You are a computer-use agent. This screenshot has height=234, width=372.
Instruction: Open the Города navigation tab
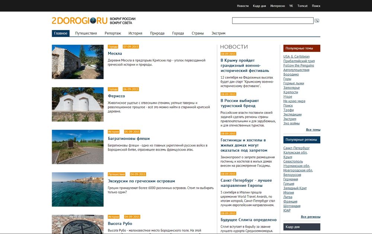tap(178, 33)
